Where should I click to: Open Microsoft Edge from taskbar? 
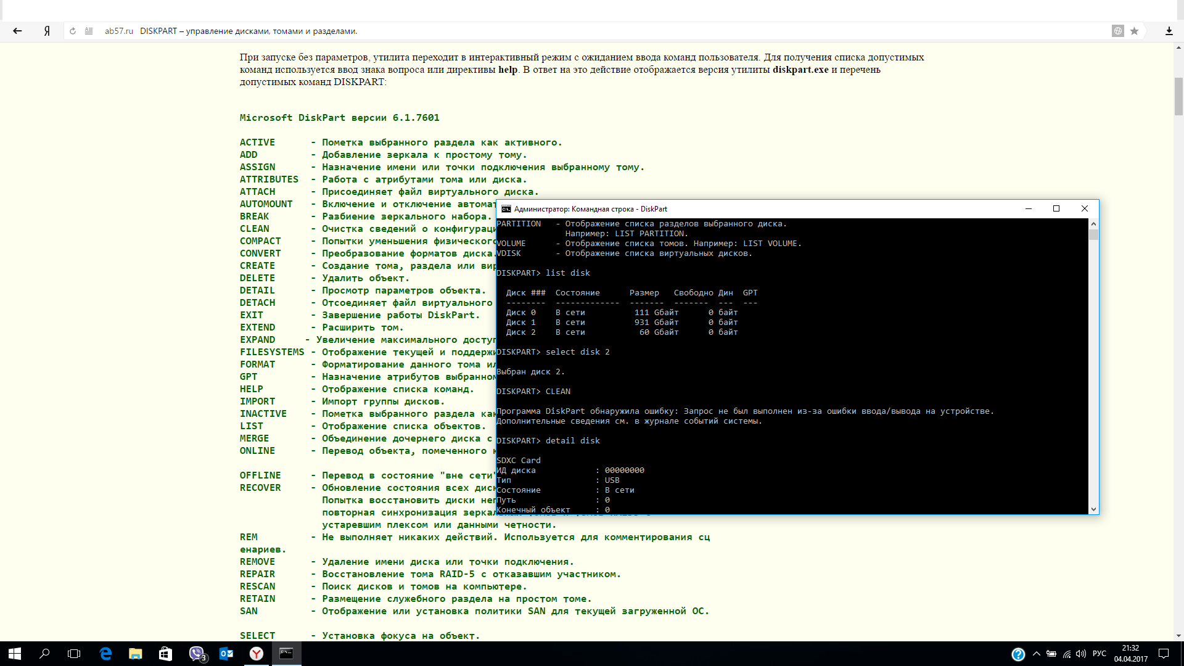(105, 654)
